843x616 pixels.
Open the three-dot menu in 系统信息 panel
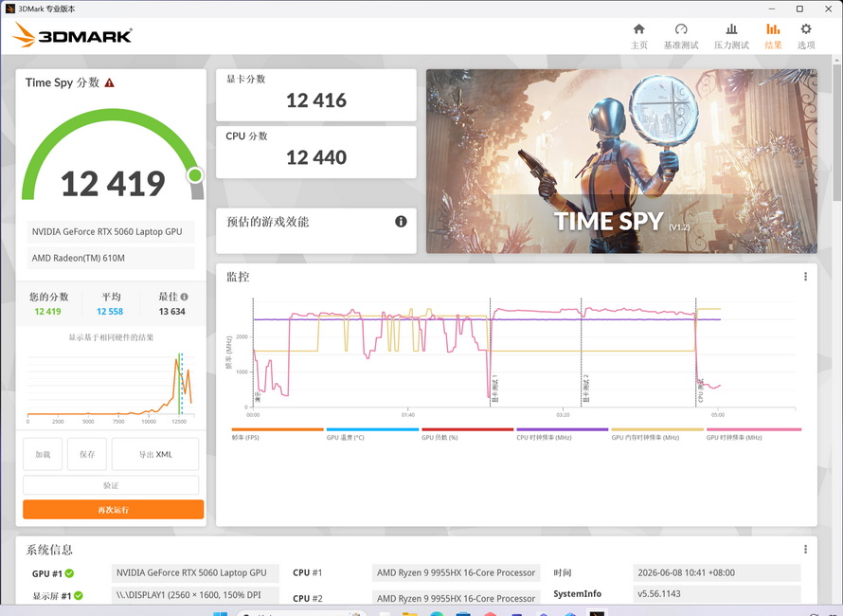(x=805, y=550)
